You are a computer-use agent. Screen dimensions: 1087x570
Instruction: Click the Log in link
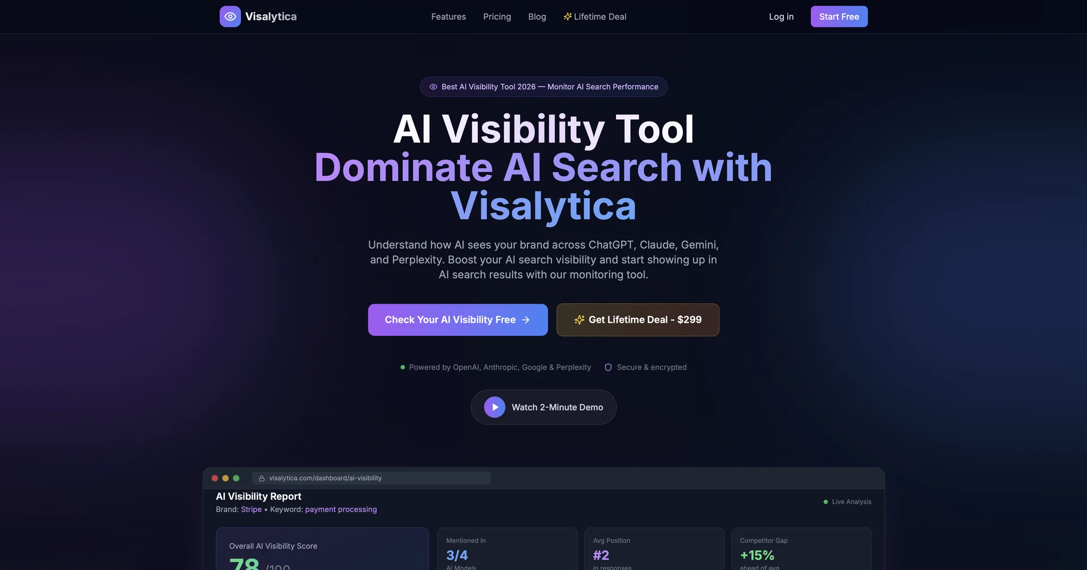coord(781,16)
